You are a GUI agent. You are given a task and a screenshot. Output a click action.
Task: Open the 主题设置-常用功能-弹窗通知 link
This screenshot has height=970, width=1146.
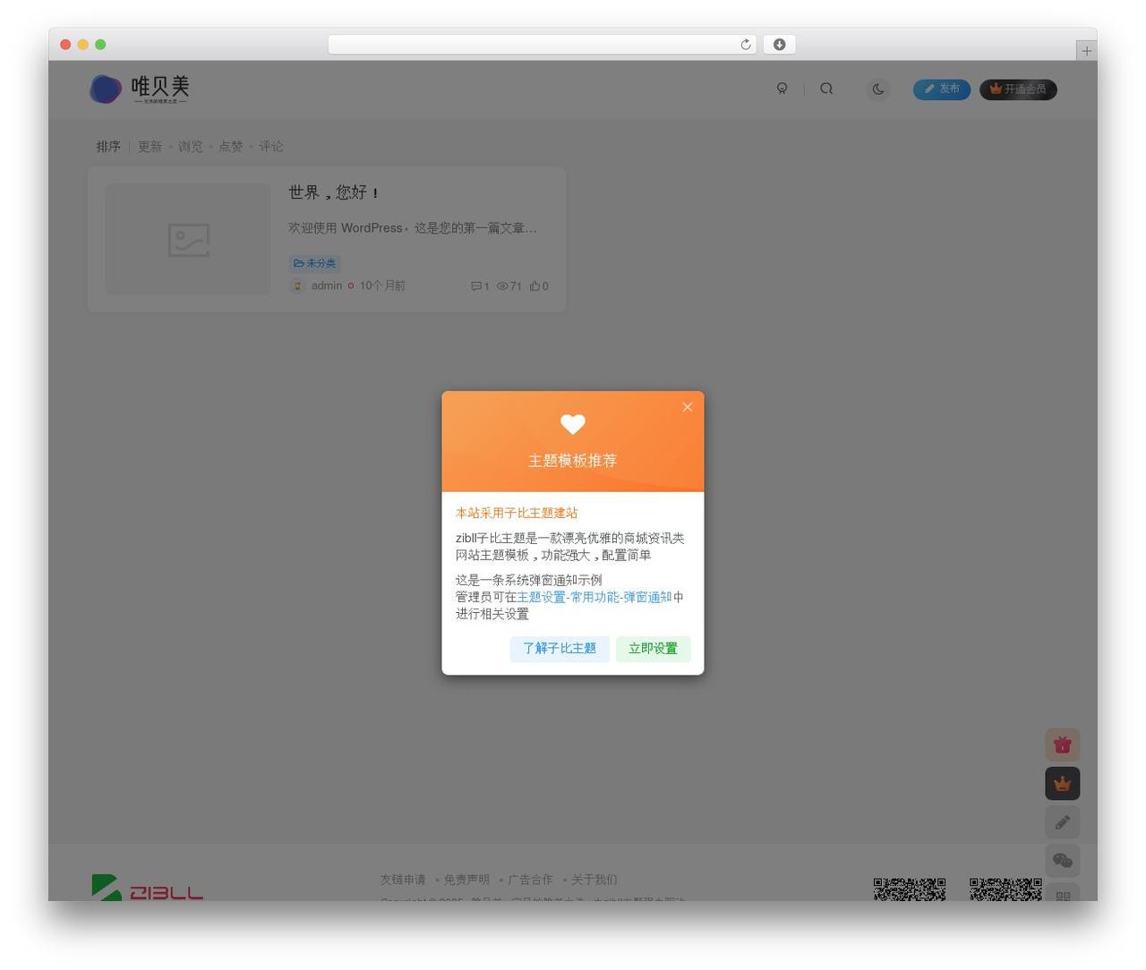point(594,597)
